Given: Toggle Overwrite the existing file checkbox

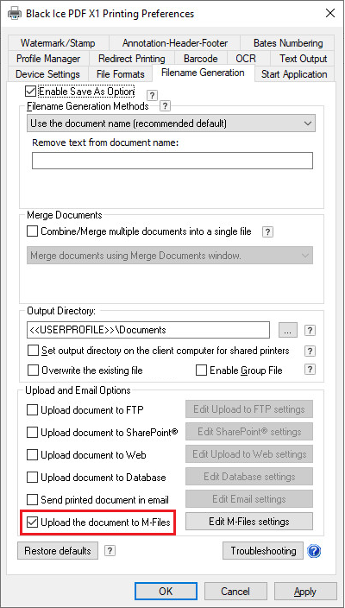Looking at the screenshot, I should point(34,370).
